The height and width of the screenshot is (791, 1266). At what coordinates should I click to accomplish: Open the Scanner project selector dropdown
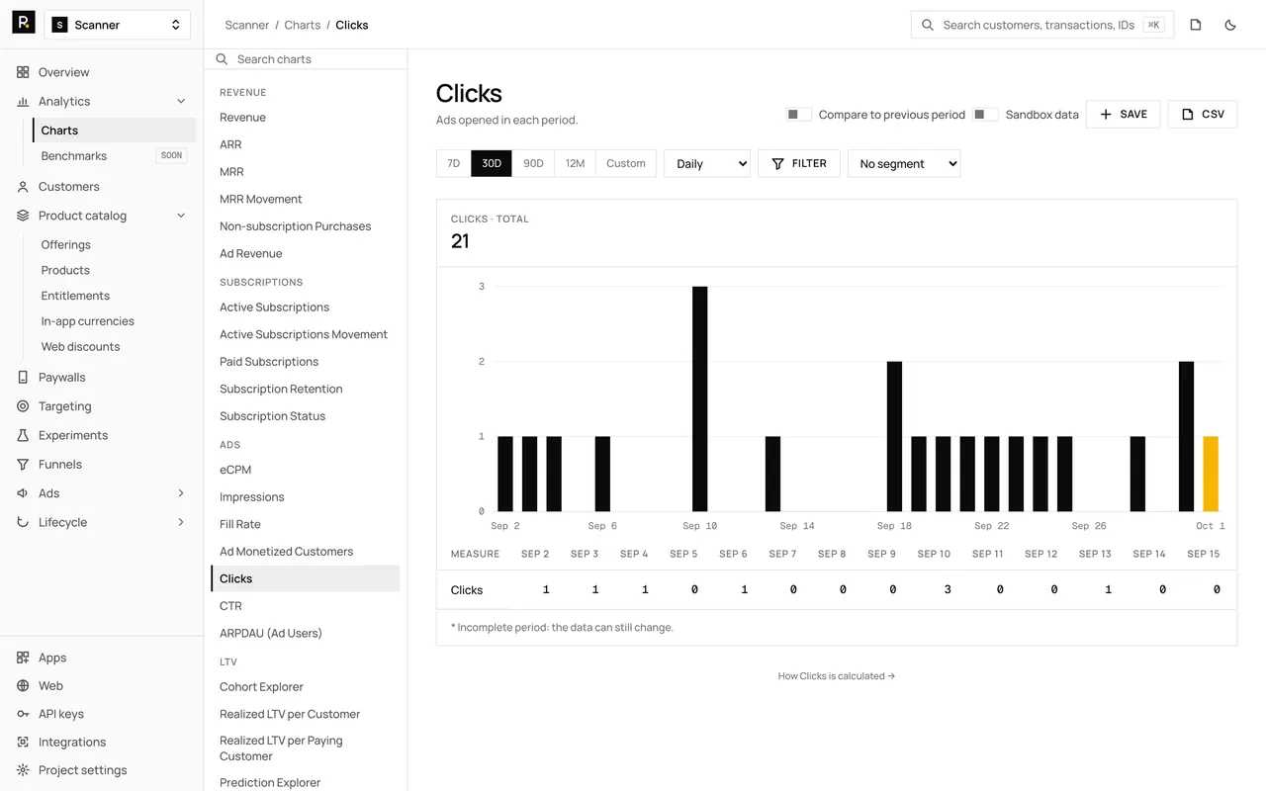(118, 25)
